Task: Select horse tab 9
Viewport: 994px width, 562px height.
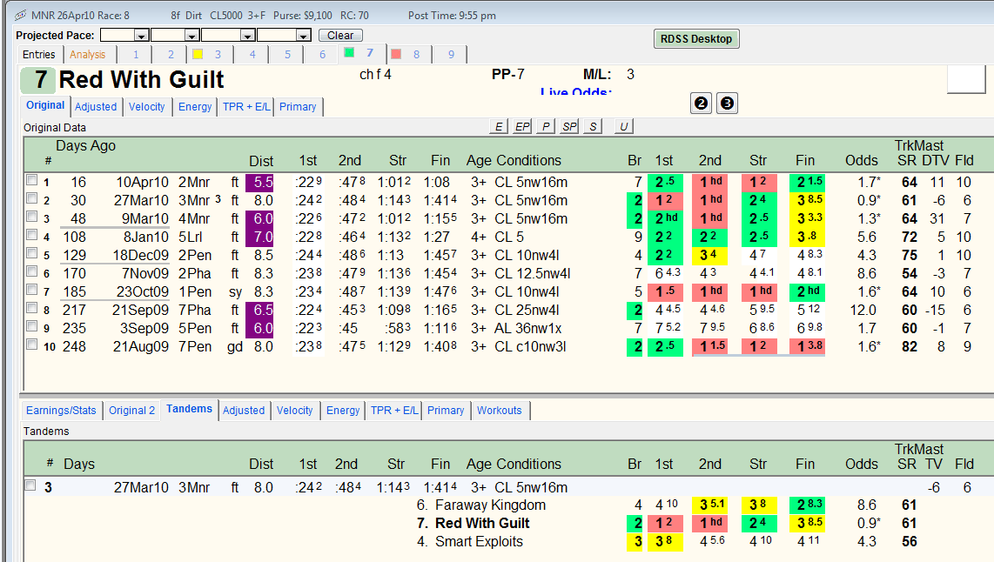Action: click(x=452, y=55)
